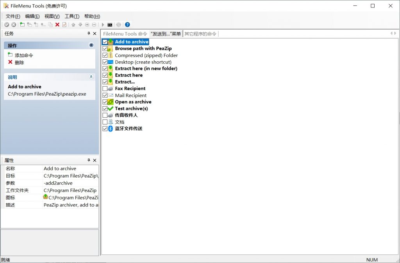
Task: Click the 删除 link in the 操作 section
Action: (x=20, y=63)
